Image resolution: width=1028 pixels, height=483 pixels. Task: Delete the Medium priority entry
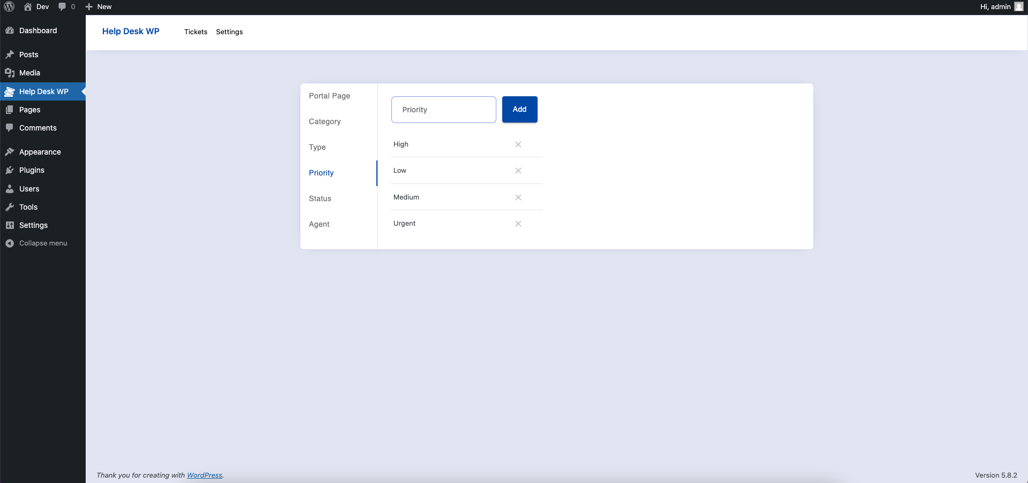point(518,197)
